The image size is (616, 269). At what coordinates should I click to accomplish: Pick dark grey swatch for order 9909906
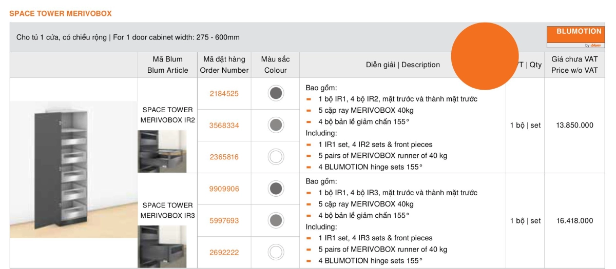[x=276, y=189]
